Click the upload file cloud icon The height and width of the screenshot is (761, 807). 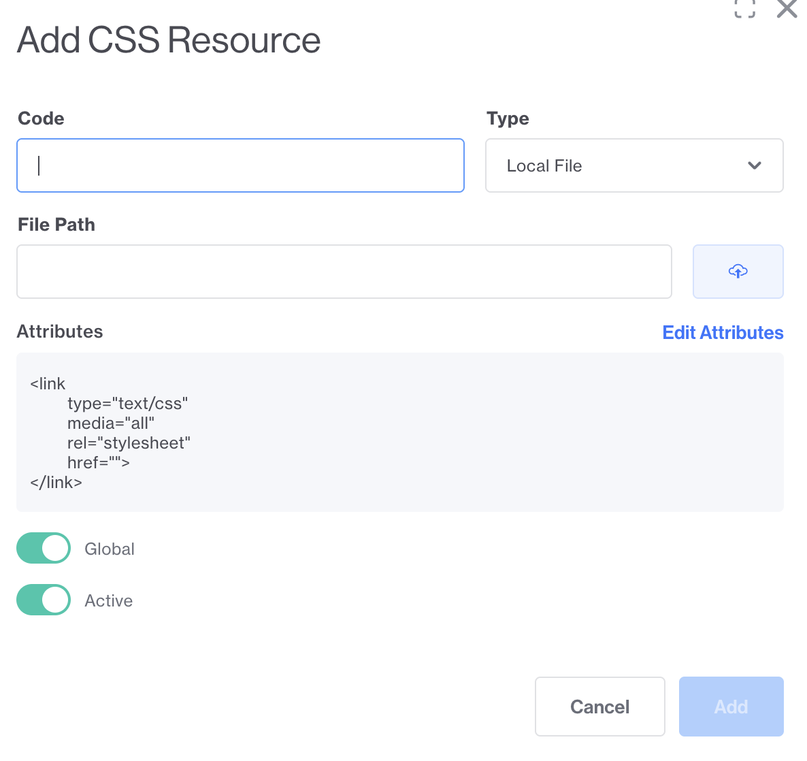point(738,271)
